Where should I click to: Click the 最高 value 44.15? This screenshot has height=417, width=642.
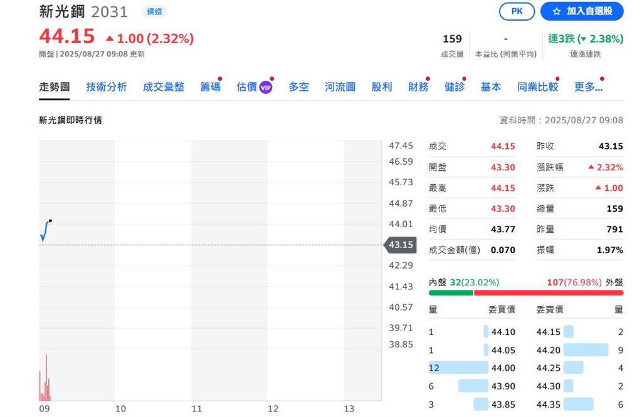[x=503, y=188]
